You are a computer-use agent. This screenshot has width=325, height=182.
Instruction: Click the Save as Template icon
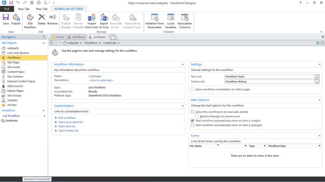78,21
